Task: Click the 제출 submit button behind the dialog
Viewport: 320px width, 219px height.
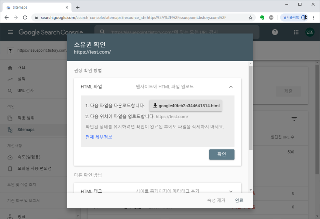Action: pyautogui.click(x=288, y=91)
